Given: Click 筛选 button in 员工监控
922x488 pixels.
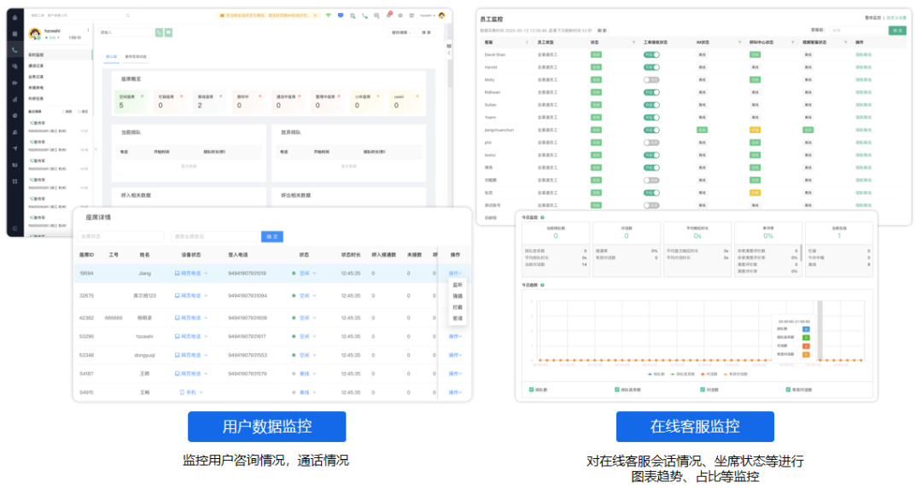Looking at the screenshot, I should (x=897, y=31).
